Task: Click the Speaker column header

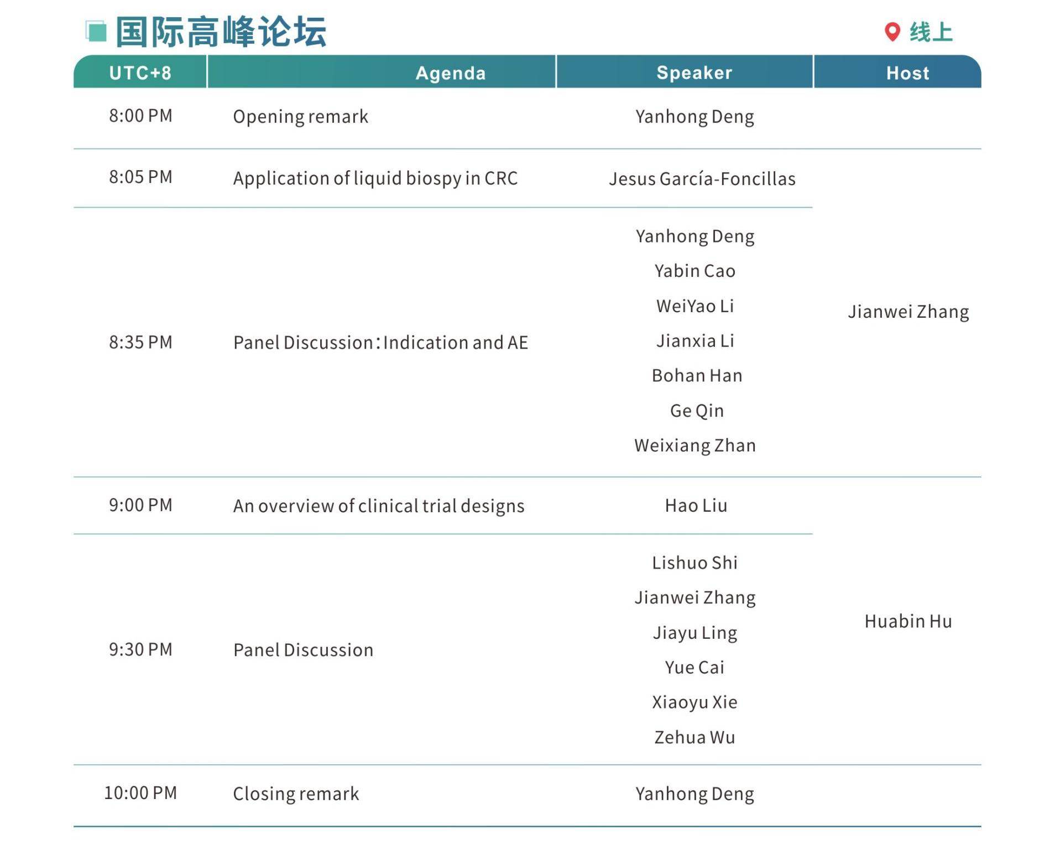Action: (694, 72)
